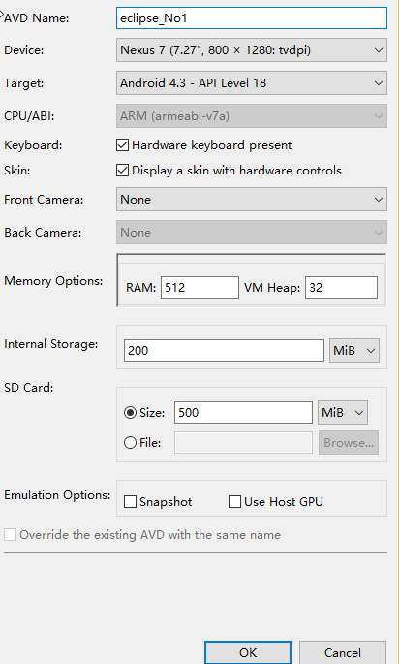Select the SD Card File radio button
The height and width of the screenshot is (664, 399).
point(130,443)
